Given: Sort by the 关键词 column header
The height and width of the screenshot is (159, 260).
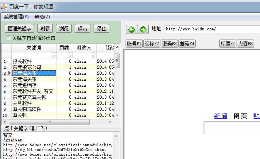Looking at the screenshot, I should [34, 48].
